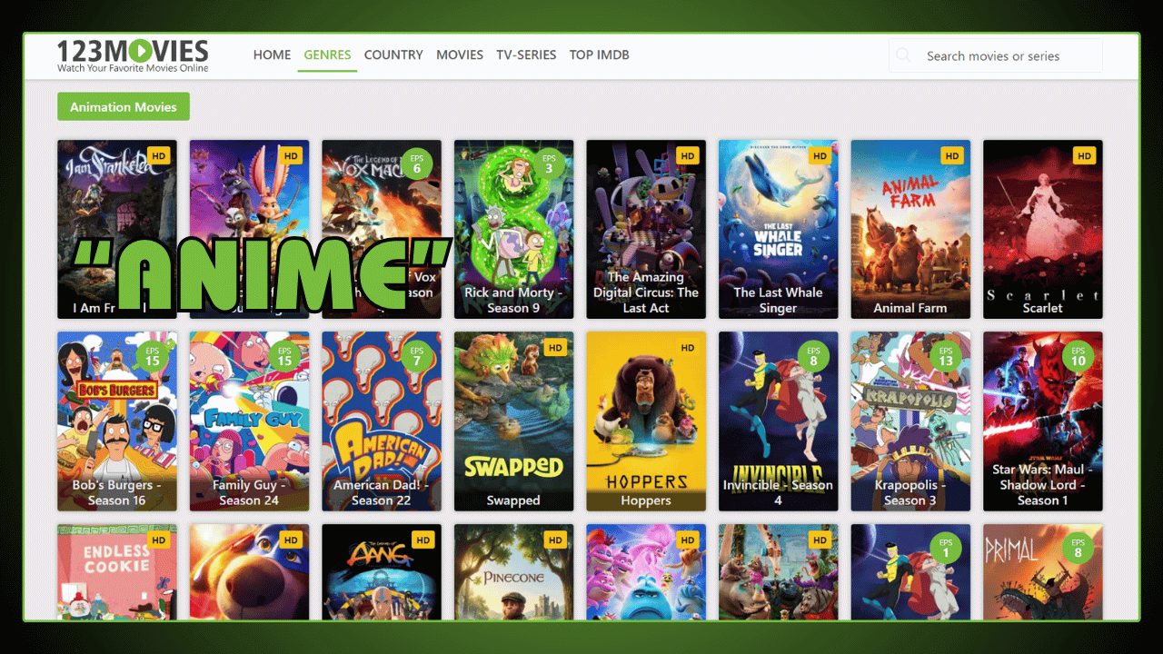Click the search magnifier icon
This screenshot has width=1163, height=654.
click(x=903, y=55)
